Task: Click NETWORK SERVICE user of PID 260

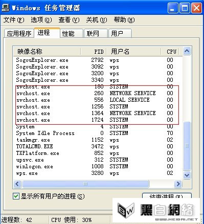Action: [x=132, y=93]
